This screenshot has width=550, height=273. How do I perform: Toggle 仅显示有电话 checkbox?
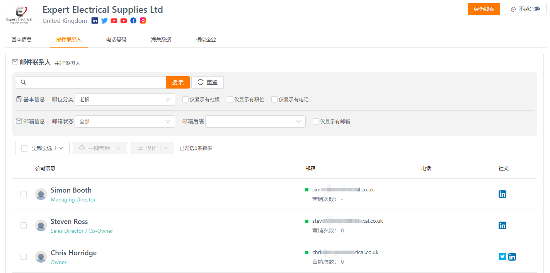tap(274, 99)
